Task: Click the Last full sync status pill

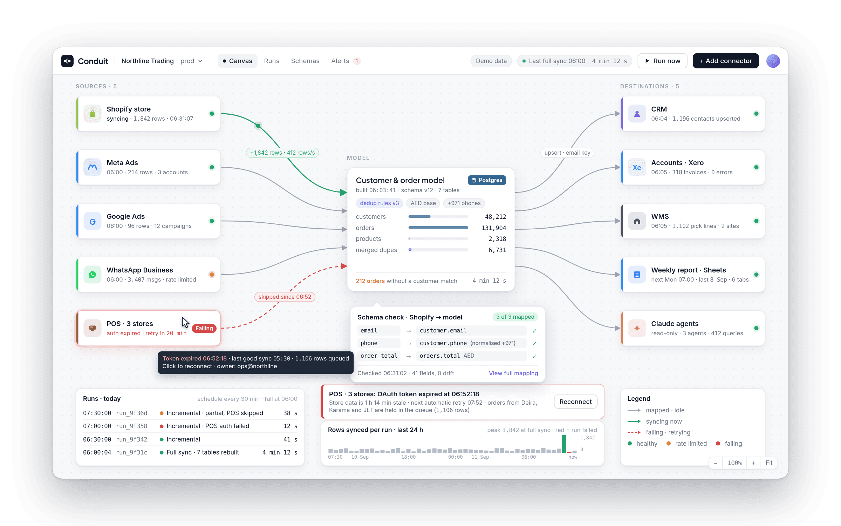Action: pyautogui.click(x=575, y=61)
